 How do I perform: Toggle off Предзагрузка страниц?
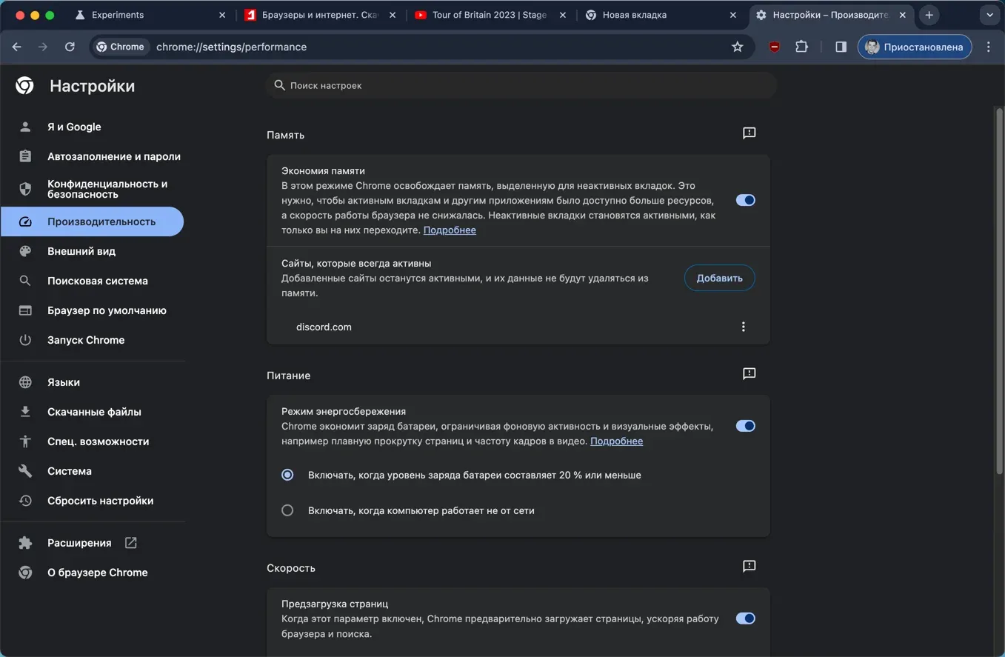click(x=745, y=618)
